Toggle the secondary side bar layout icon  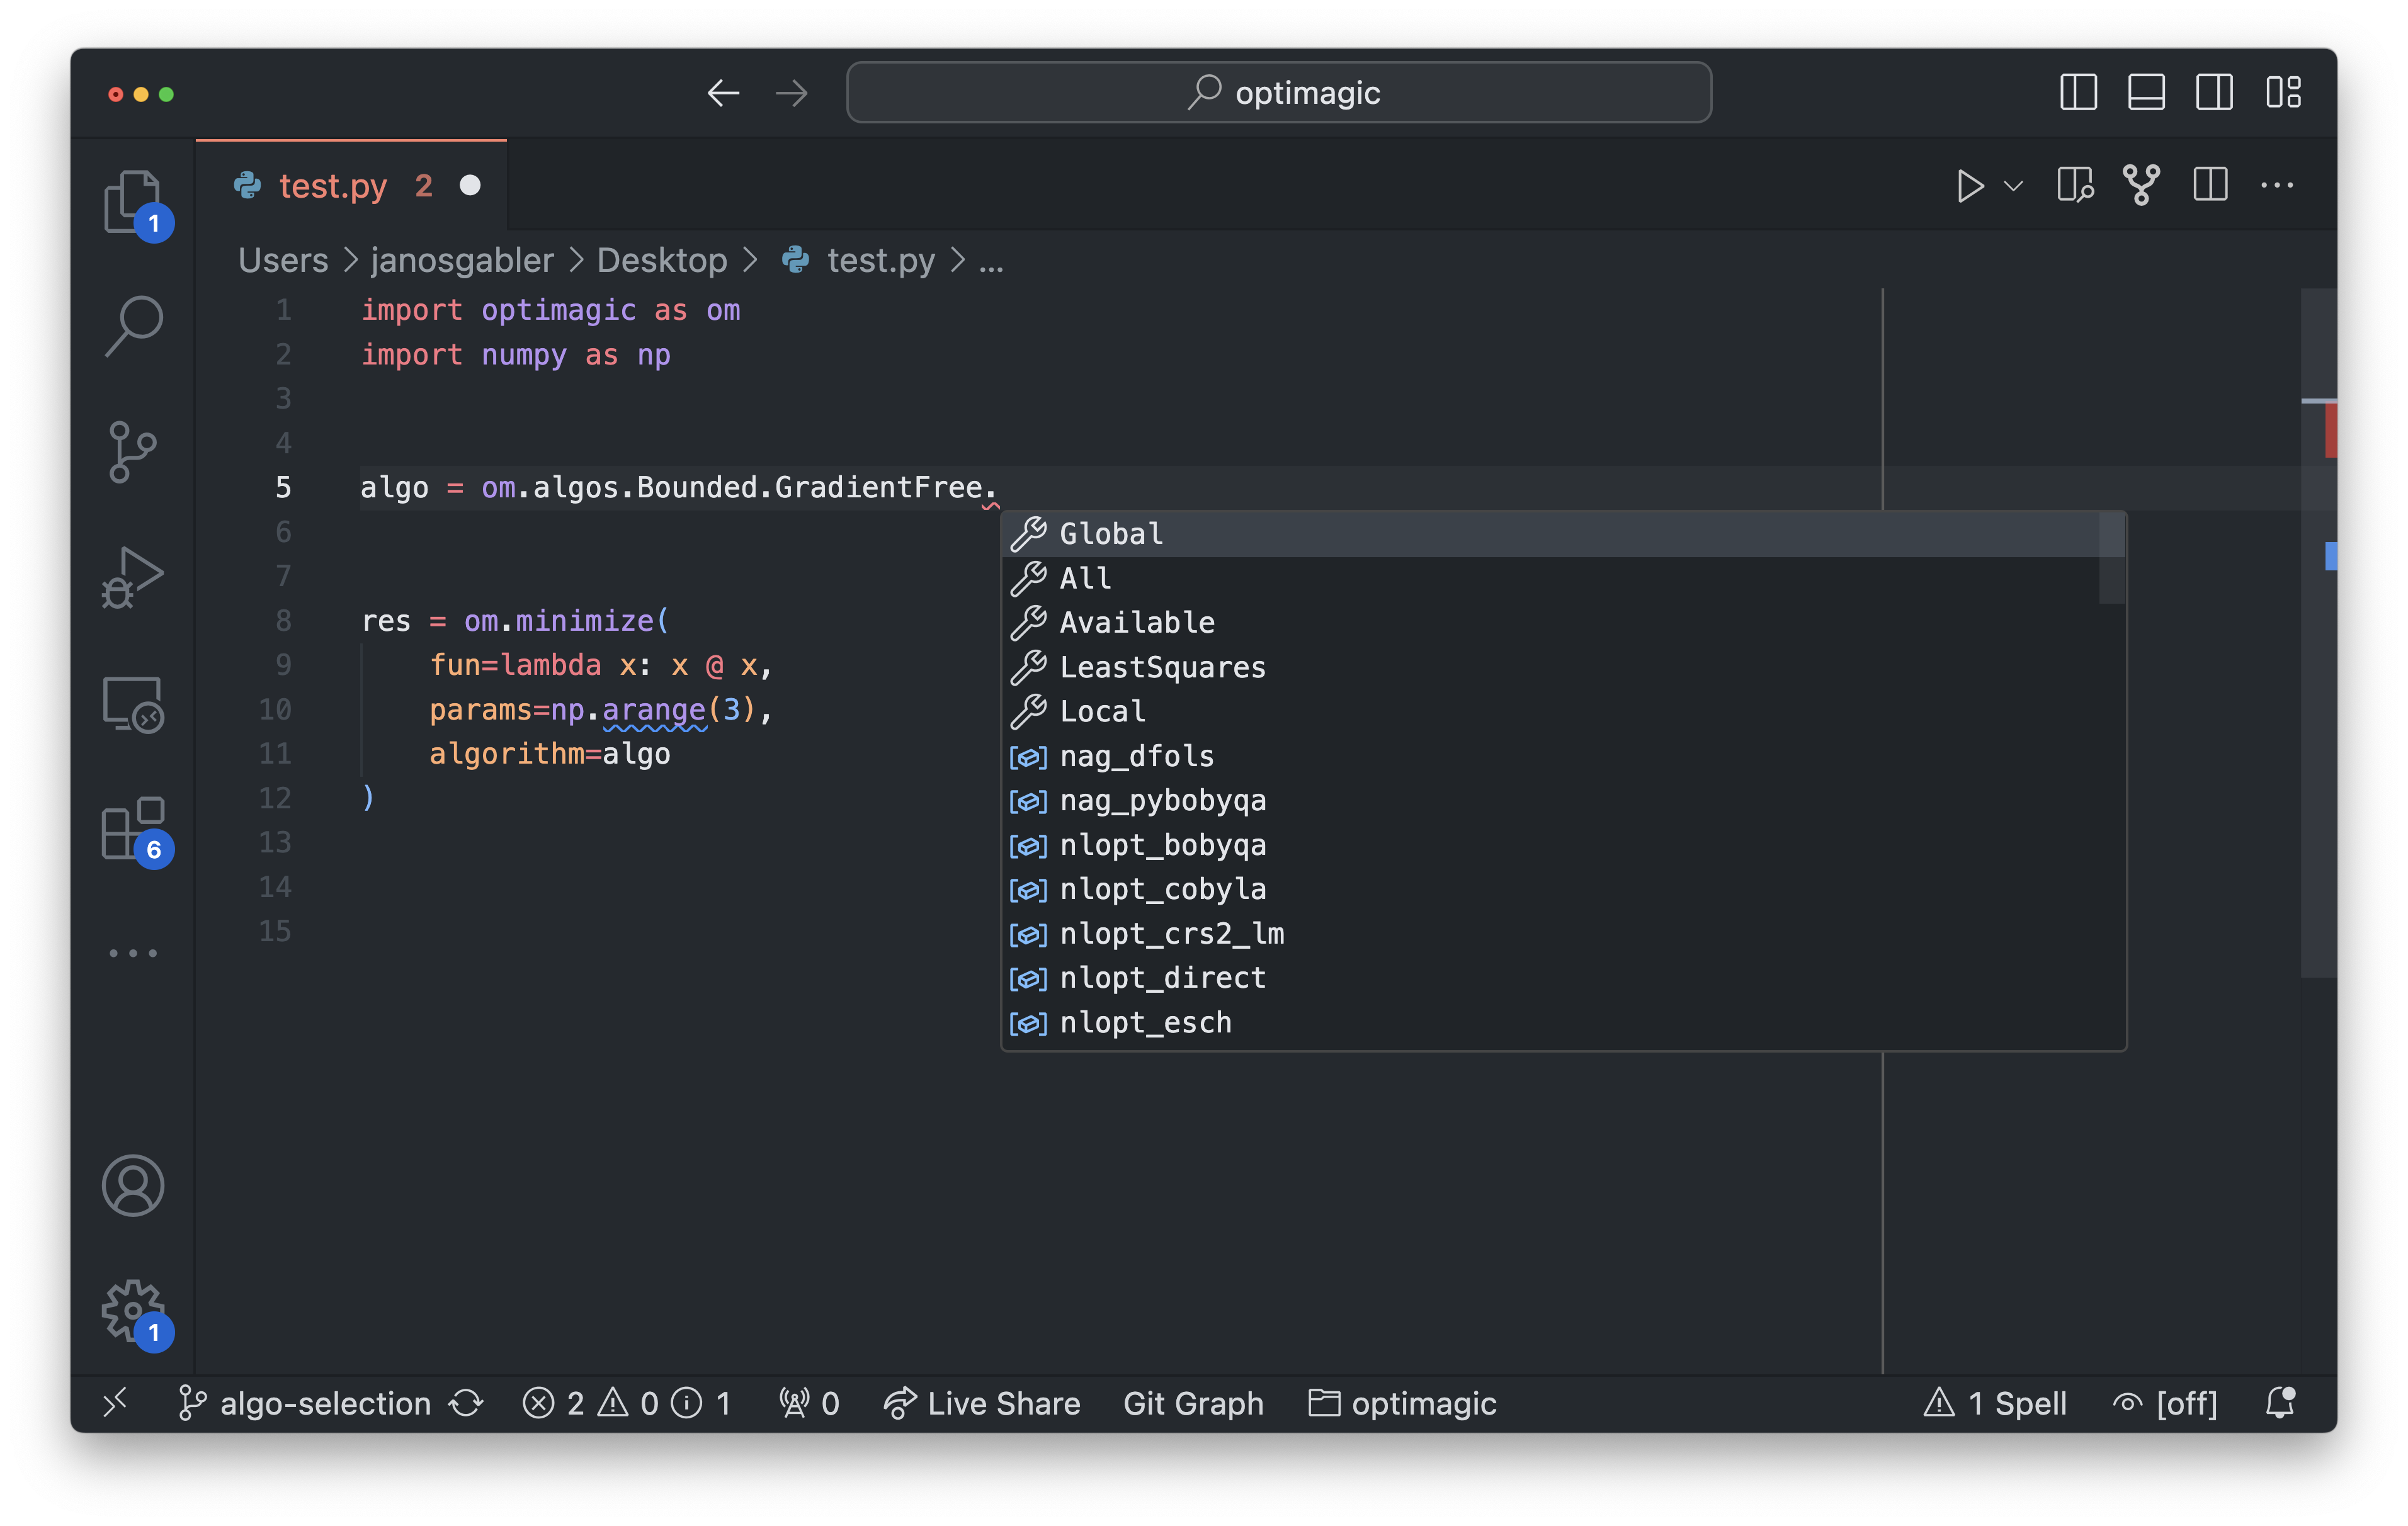coord(2214,93)
